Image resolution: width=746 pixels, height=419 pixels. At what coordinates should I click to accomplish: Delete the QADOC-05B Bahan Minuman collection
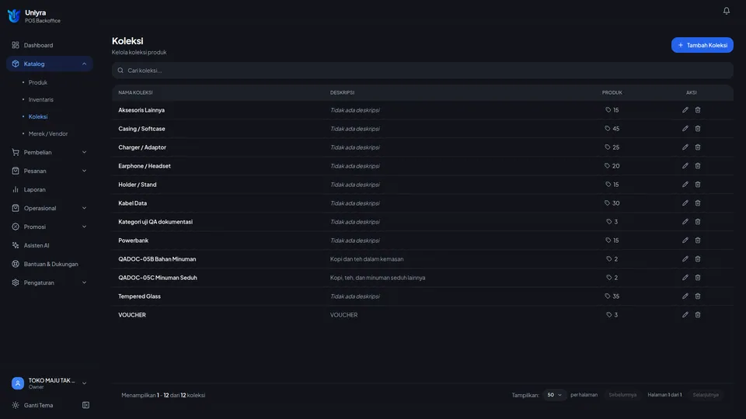coord(698,259)
